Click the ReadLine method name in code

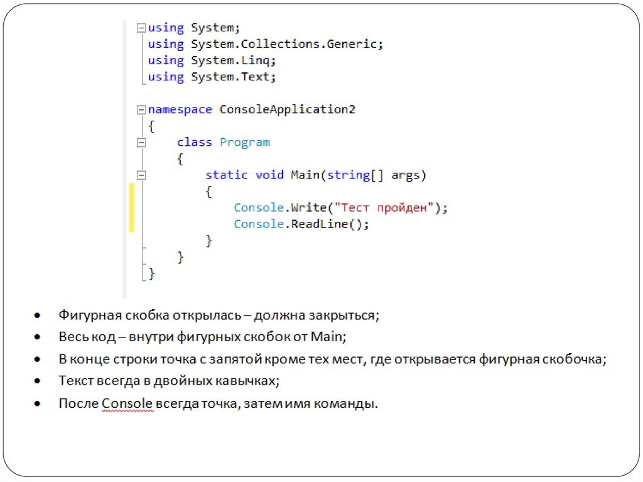click(x=318, y=224)
